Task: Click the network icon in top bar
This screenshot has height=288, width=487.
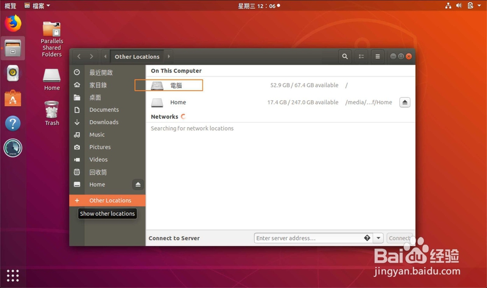Action: coord(448,5)
